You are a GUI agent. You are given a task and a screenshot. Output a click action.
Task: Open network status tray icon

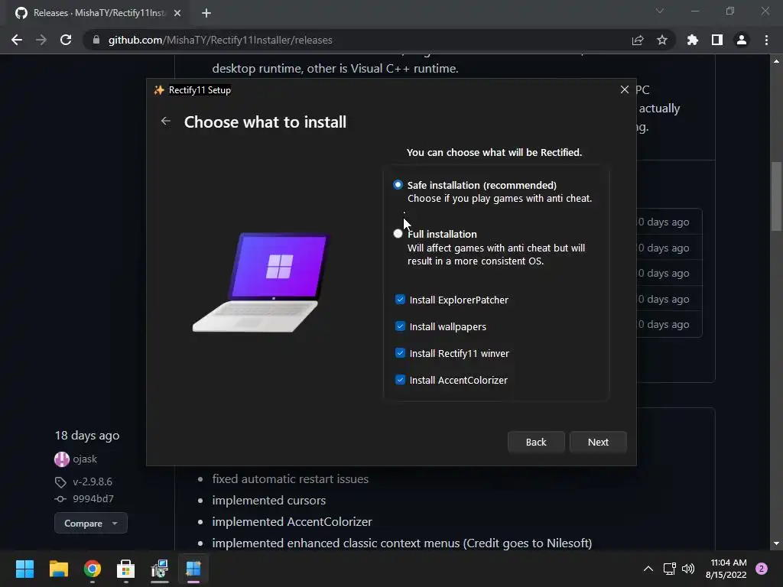point(669,569)
